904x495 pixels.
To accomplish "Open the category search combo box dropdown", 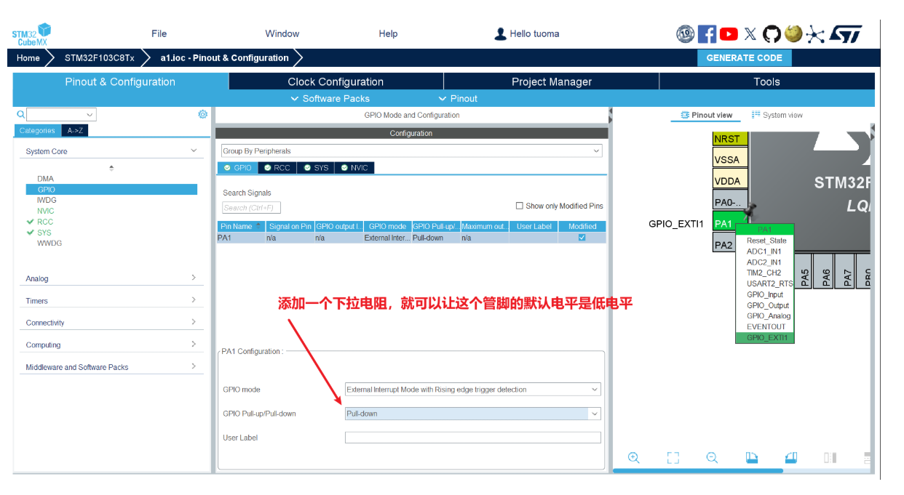I will tap(90, 115).
